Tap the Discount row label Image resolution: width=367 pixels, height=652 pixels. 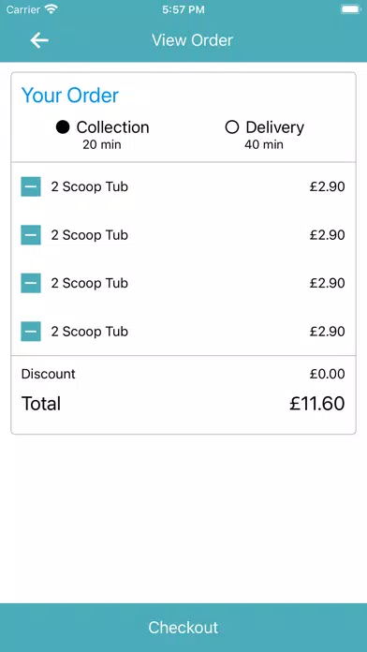48,374
